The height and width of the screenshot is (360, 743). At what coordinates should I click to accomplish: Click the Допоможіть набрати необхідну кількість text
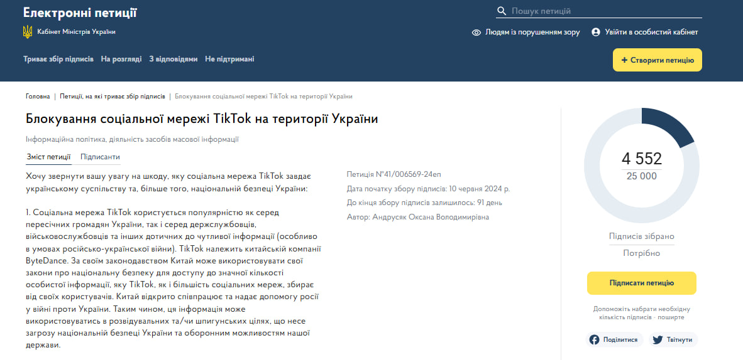pyautogui.click(x=642, y=313)
